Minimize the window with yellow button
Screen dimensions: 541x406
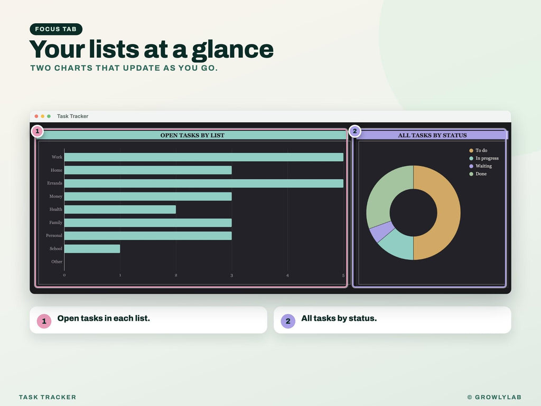pyautogui.click(x=42, y=116)
